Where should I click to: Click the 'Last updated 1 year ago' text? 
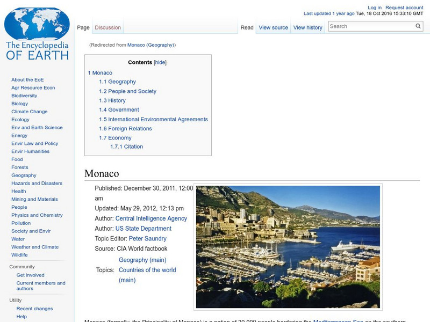coord(329,13)
